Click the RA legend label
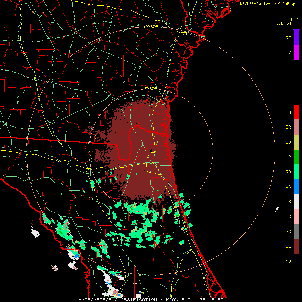Image resolution: width=302 pixels, height=302 pixels. click(x=288, y=172)
